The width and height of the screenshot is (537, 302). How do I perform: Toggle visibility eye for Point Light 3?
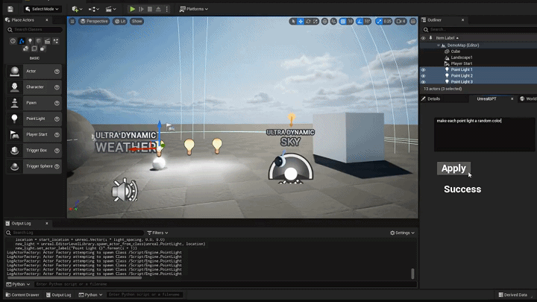point(423,82)
